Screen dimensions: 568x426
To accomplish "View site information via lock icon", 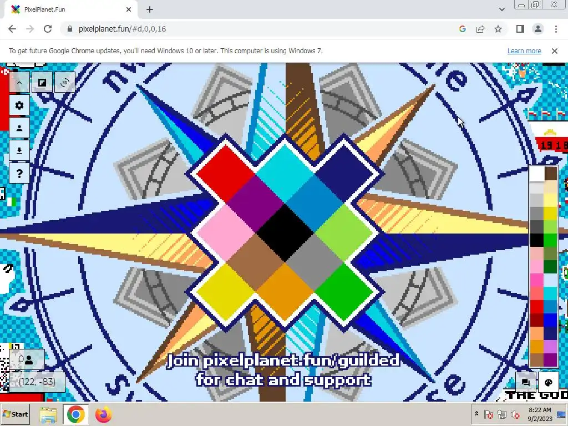I will (x=70, y=29).
